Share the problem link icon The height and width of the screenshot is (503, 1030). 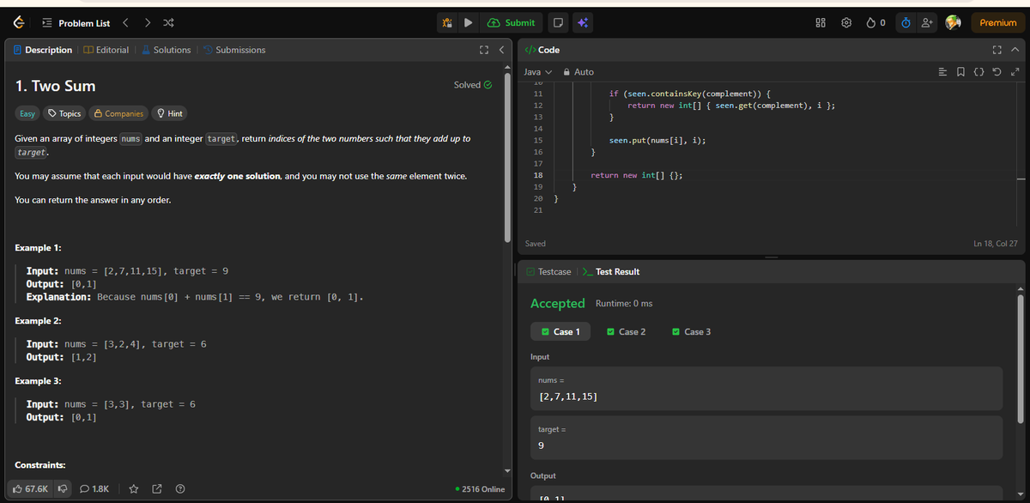pyautogui.click(x=157, y=488)
